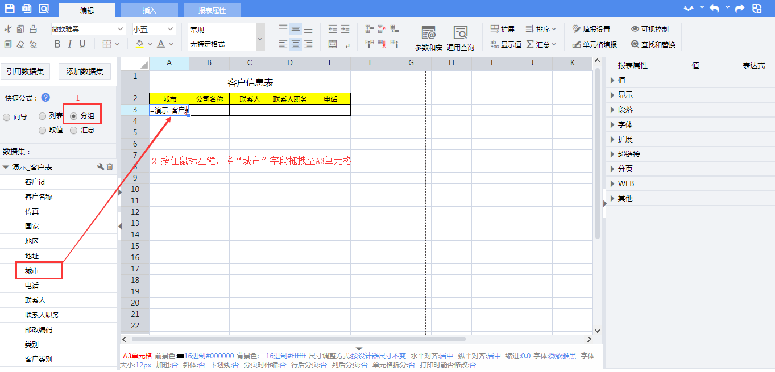775x372 pixels.
Task: Select the 列表 radio button
Action: (x=43, y=116)
